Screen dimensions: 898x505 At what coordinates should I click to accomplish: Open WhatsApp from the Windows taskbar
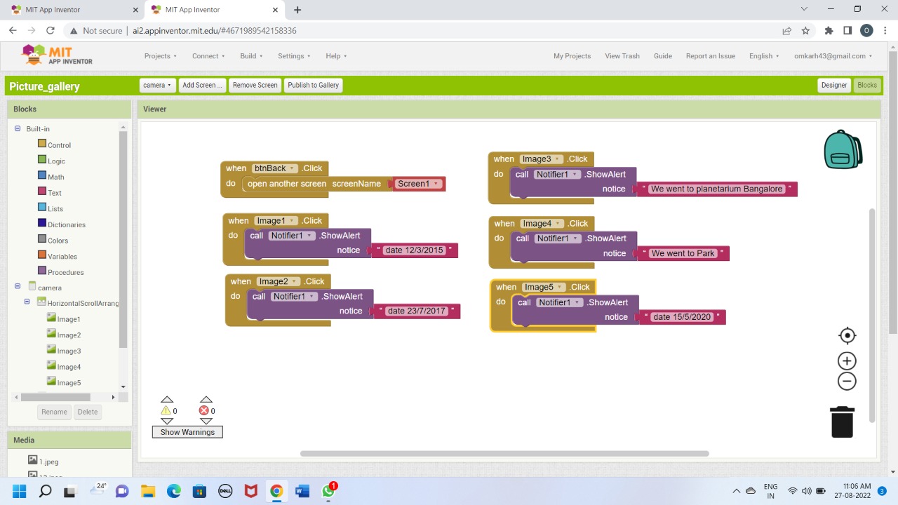328,491
